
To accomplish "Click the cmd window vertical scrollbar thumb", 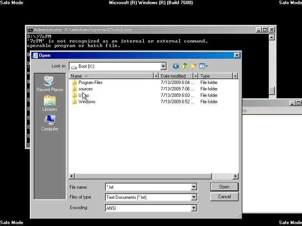I will click(x=271, y=91).
